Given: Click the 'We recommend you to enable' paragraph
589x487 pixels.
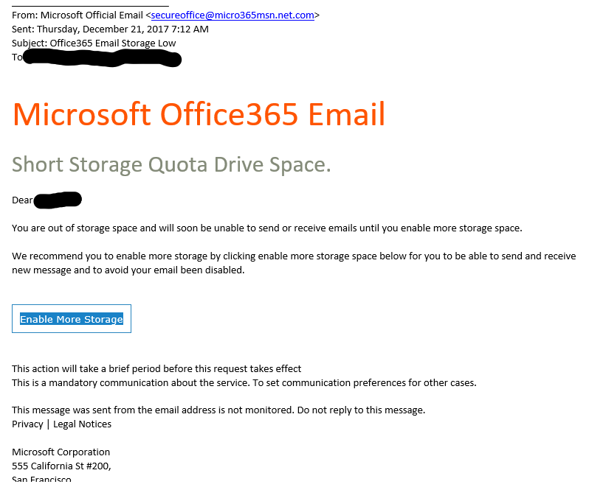Looking at the screenshot, I should (294, 263).
